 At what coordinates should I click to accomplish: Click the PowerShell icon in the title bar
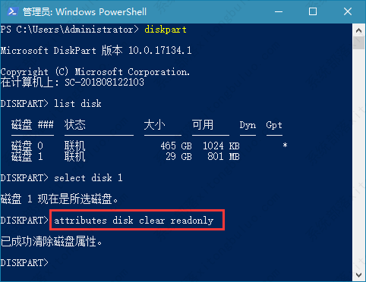(x=12, y=11)
